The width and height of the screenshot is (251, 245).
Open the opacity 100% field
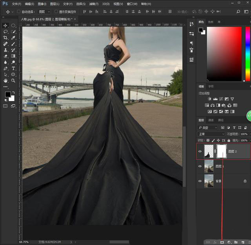pos(244,134)
